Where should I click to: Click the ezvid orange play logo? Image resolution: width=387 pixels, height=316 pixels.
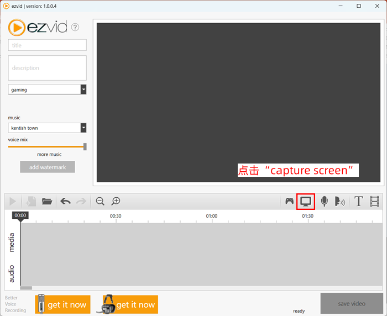point(17,28)
